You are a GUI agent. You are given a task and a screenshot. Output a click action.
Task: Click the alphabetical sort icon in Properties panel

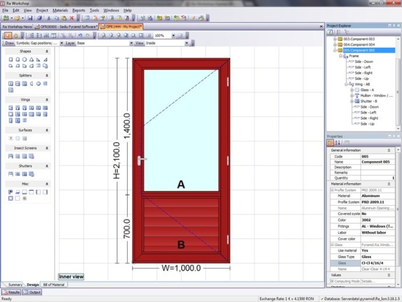point(338,143)
